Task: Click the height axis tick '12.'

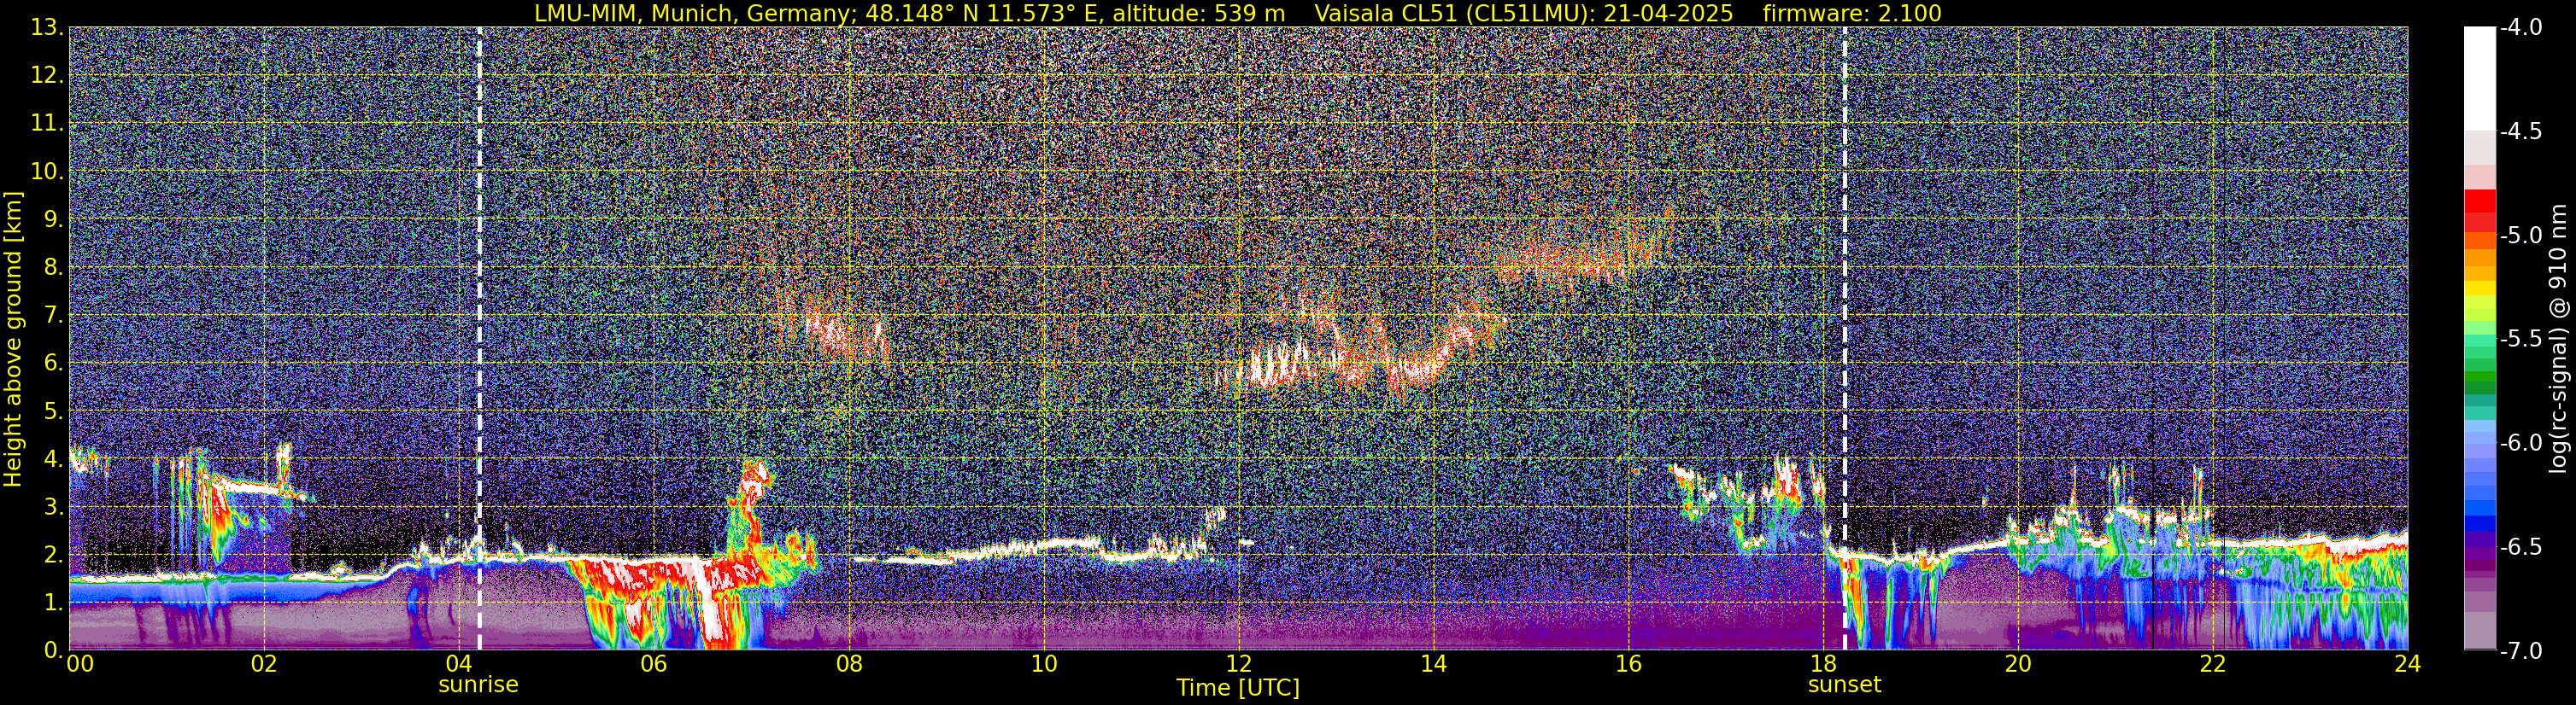Action: click(48, 76)
